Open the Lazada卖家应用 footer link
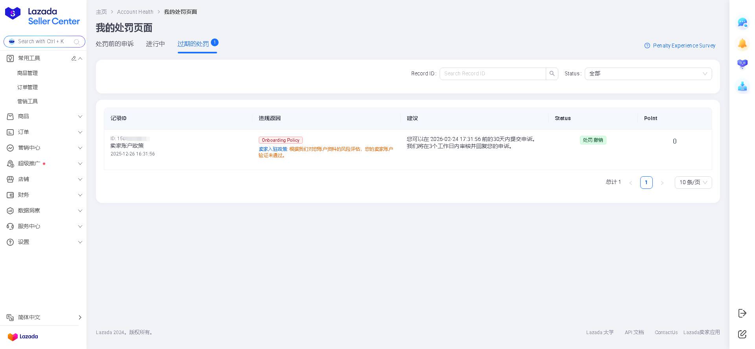Image resolution: width=755 pixels, height=349 pixels. 702,332
